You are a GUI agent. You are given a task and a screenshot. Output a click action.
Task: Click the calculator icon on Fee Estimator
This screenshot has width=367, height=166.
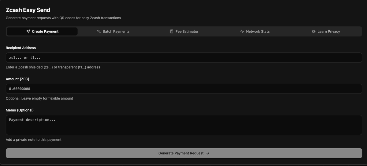[x=172, y=32]
